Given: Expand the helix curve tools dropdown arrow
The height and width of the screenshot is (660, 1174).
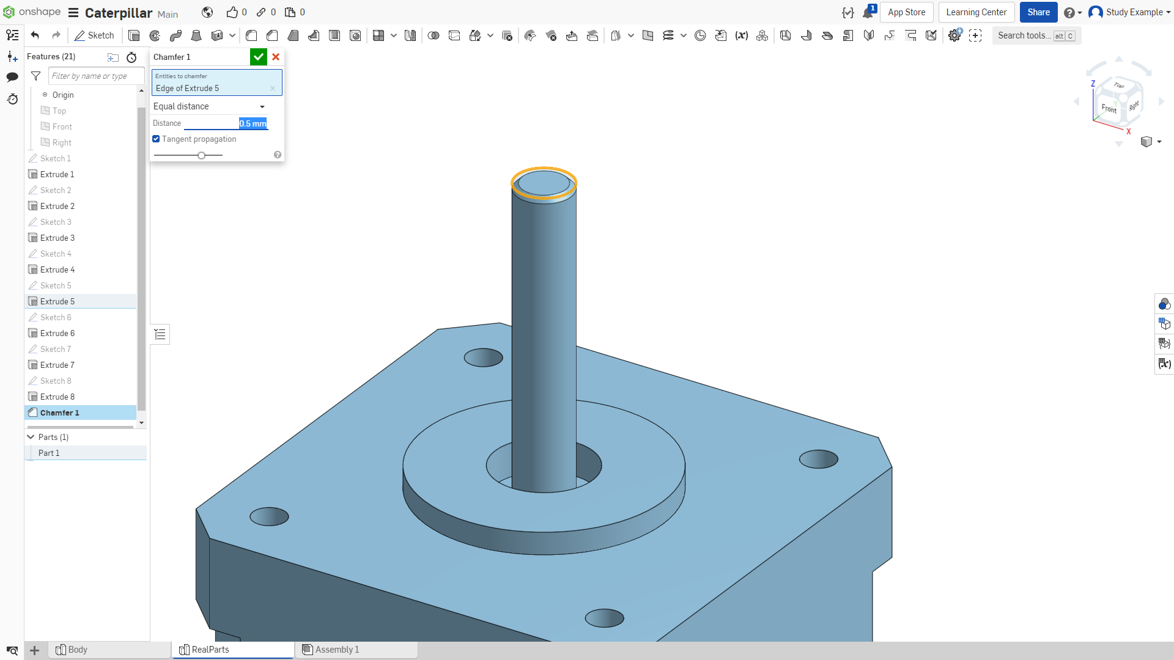Looking at the screenshot, I should point(684,35).
